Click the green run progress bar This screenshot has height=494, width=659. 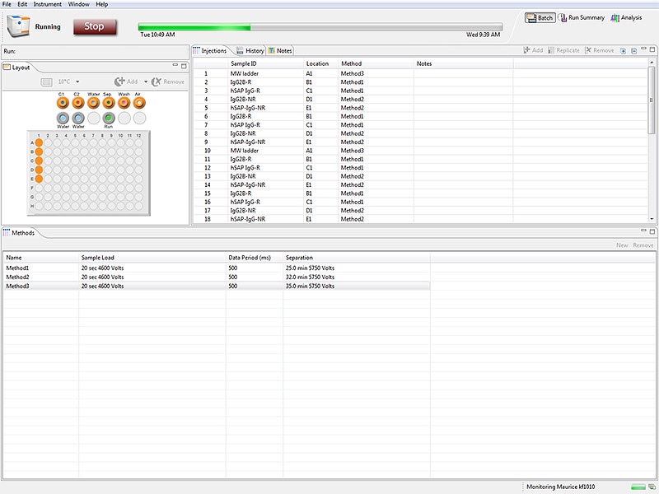[x=320, y=27]
